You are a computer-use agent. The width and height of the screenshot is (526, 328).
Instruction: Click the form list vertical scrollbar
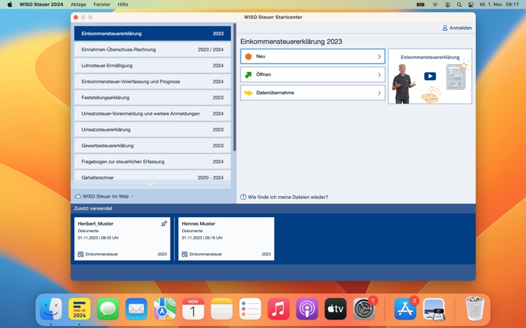pos(235,87)
